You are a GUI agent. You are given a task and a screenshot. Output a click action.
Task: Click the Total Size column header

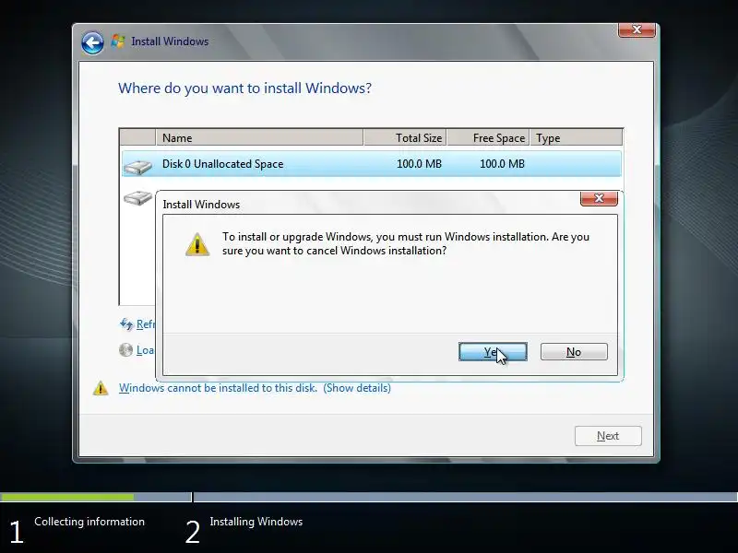coord(405,137)
